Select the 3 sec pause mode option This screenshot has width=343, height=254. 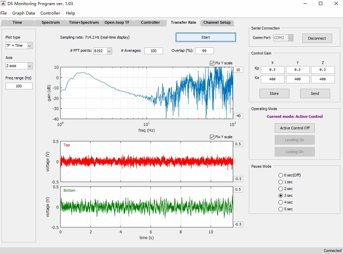[281, 195]
